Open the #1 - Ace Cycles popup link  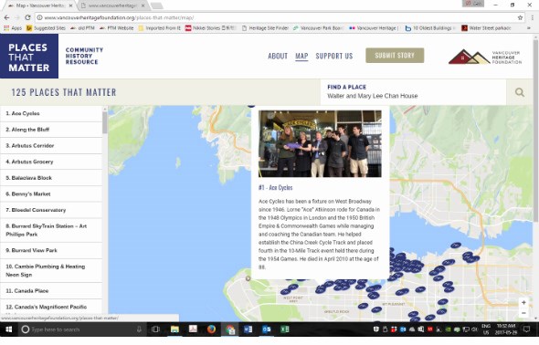click(x=275, y=187)
